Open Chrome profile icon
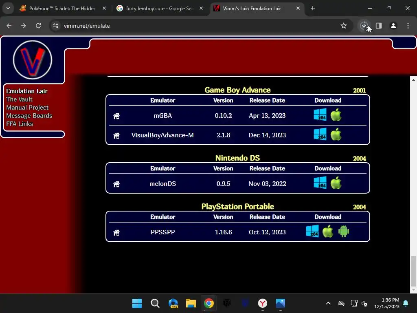This screenshot has width=417, height=313. click(x=393, y=26)
